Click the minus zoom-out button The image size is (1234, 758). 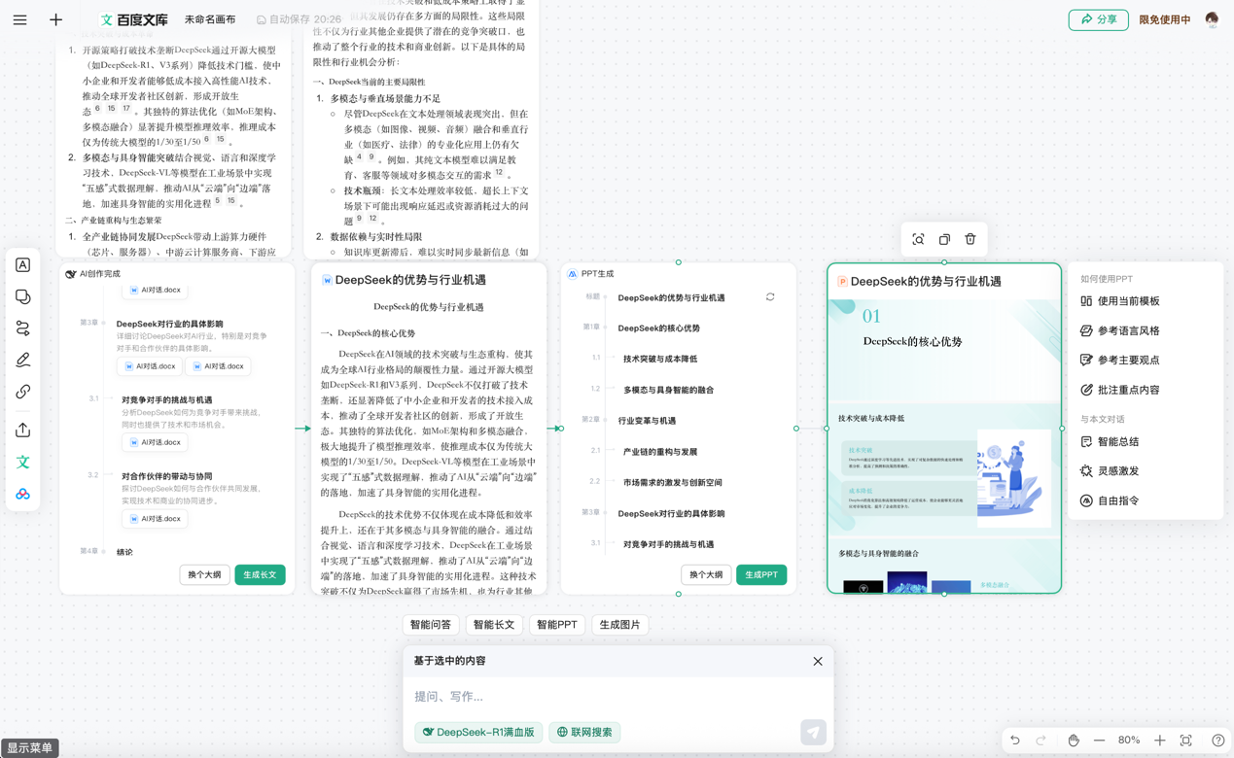click(1099, 741)
